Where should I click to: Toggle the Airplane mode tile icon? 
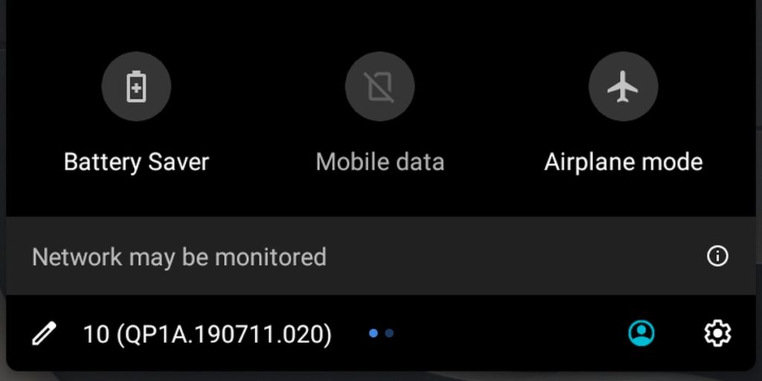coord(623,86)
